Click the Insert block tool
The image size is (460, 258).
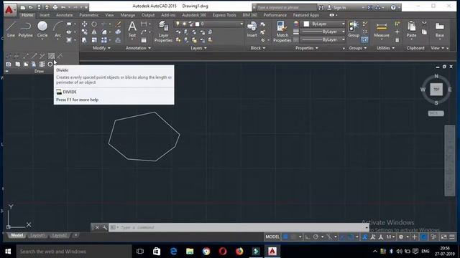(252, 29)
